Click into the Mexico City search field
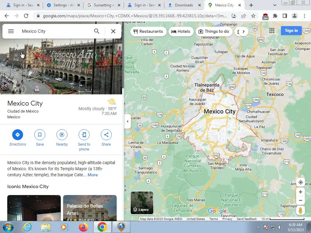The height and width of the screenshot is (233, 311). (56, 31)
